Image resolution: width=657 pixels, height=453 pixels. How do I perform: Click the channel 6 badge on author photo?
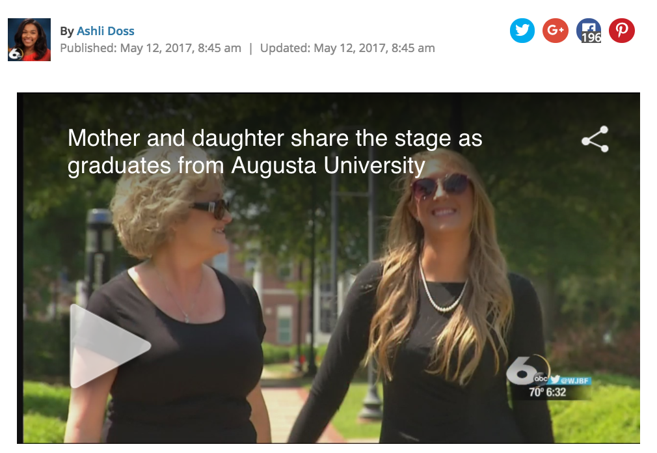[x=15, y=55]
